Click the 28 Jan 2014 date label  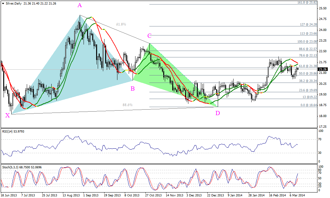click(x=256, y=195)
